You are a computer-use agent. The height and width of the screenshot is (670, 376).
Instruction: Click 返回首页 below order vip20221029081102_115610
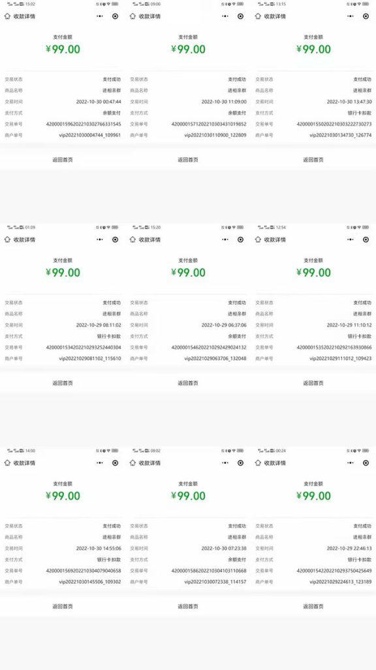tap(63, 383)
